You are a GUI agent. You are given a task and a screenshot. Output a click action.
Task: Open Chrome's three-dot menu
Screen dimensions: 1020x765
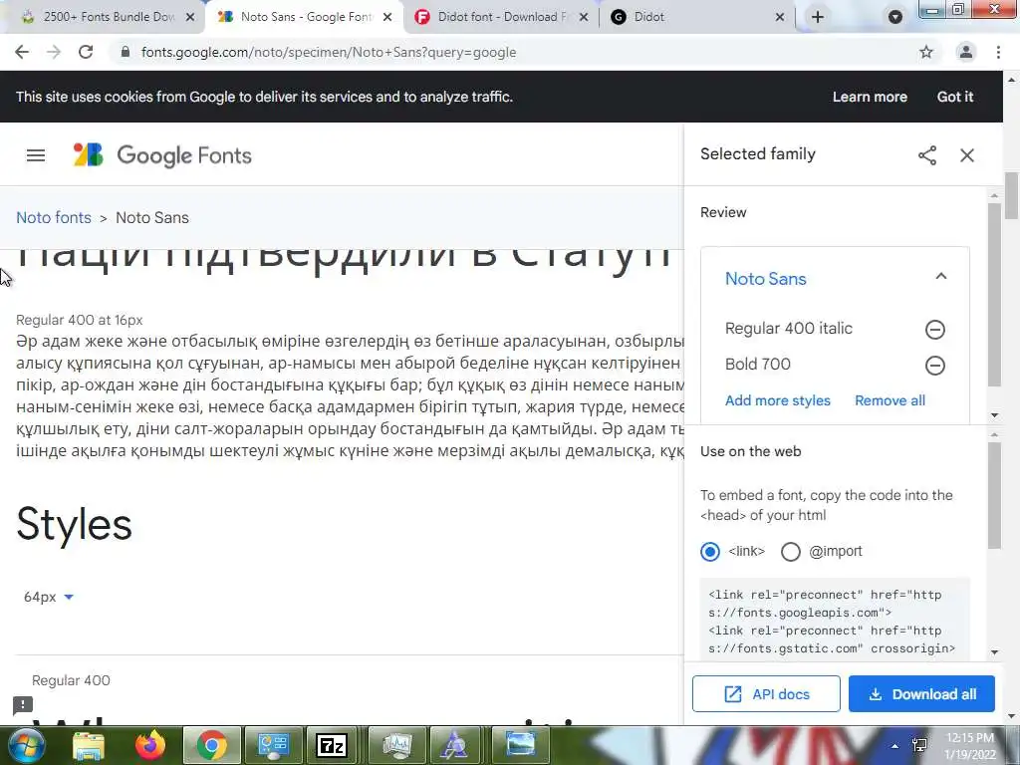(x=998, y=52)
